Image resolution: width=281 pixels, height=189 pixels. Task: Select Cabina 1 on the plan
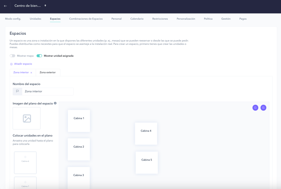pos(79,121)
